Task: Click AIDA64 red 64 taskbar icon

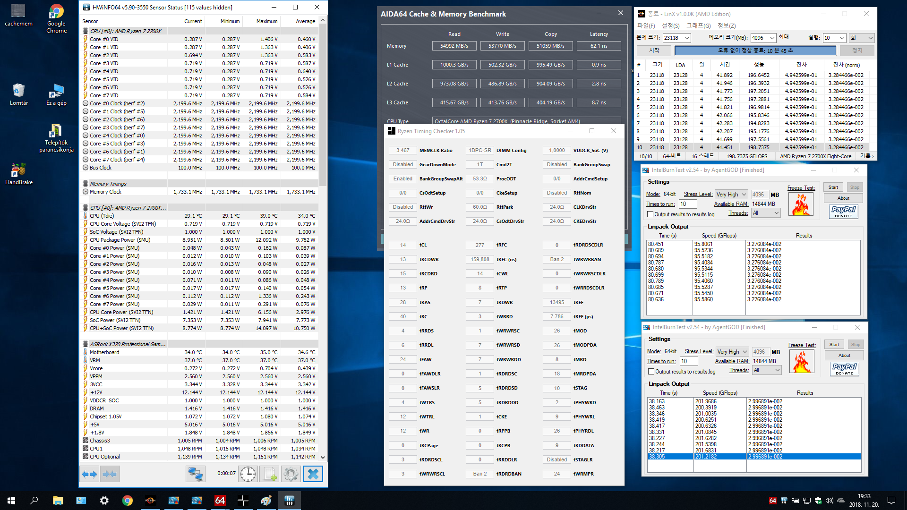Action: coord(220,501)
